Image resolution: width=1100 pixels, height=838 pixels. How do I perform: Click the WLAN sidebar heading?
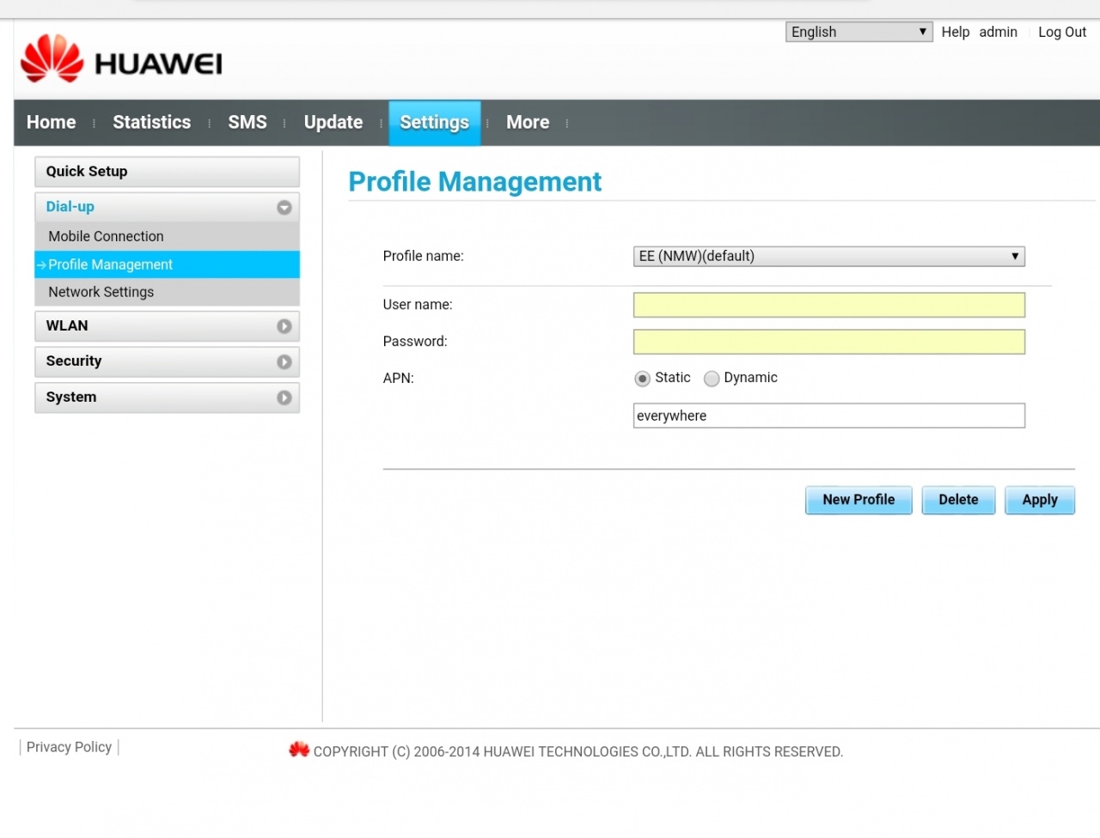(x=67, y=326)
